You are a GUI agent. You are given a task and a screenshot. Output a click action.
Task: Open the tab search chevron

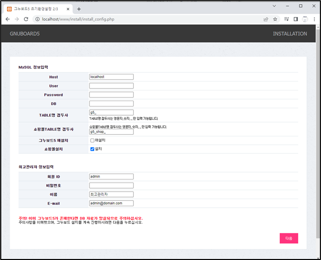tap(274, 6)
